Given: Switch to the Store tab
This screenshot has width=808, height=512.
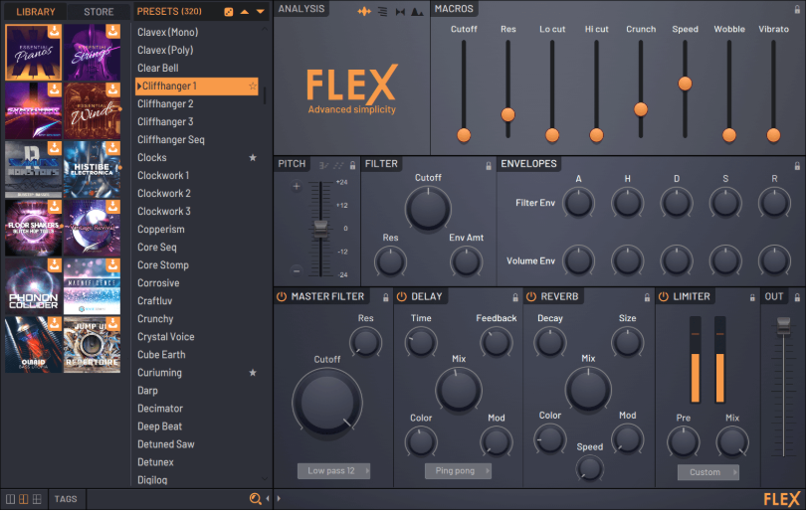Looking at the screenshot, I should [99, 11].
